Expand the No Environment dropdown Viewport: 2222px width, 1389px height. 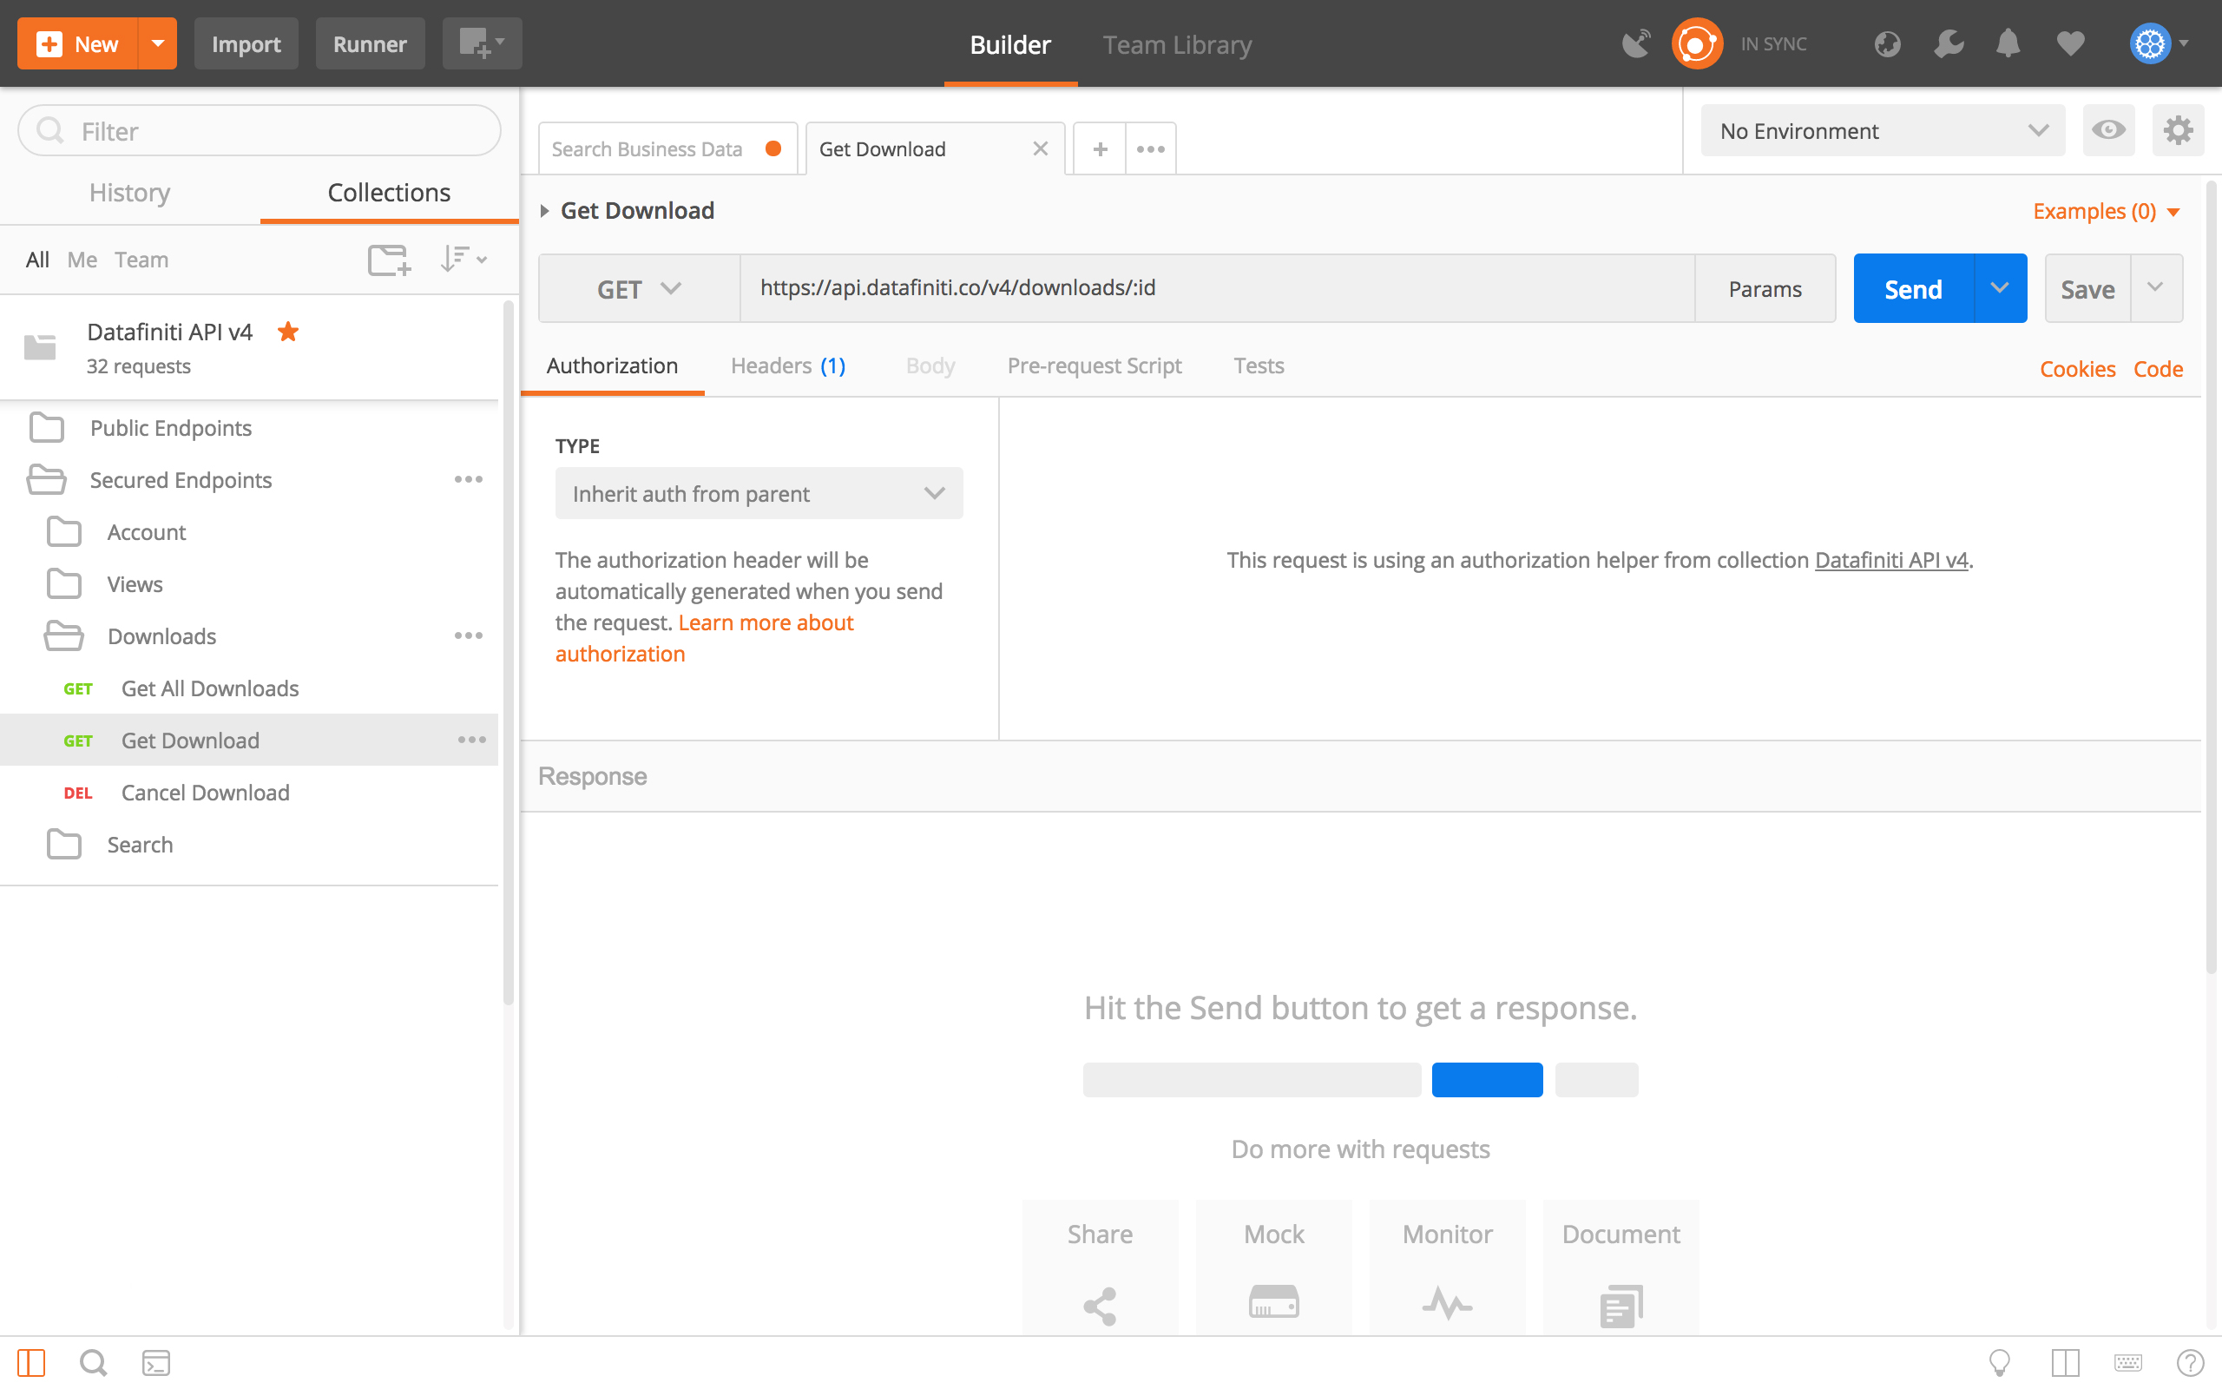(x=1881, y=129)
